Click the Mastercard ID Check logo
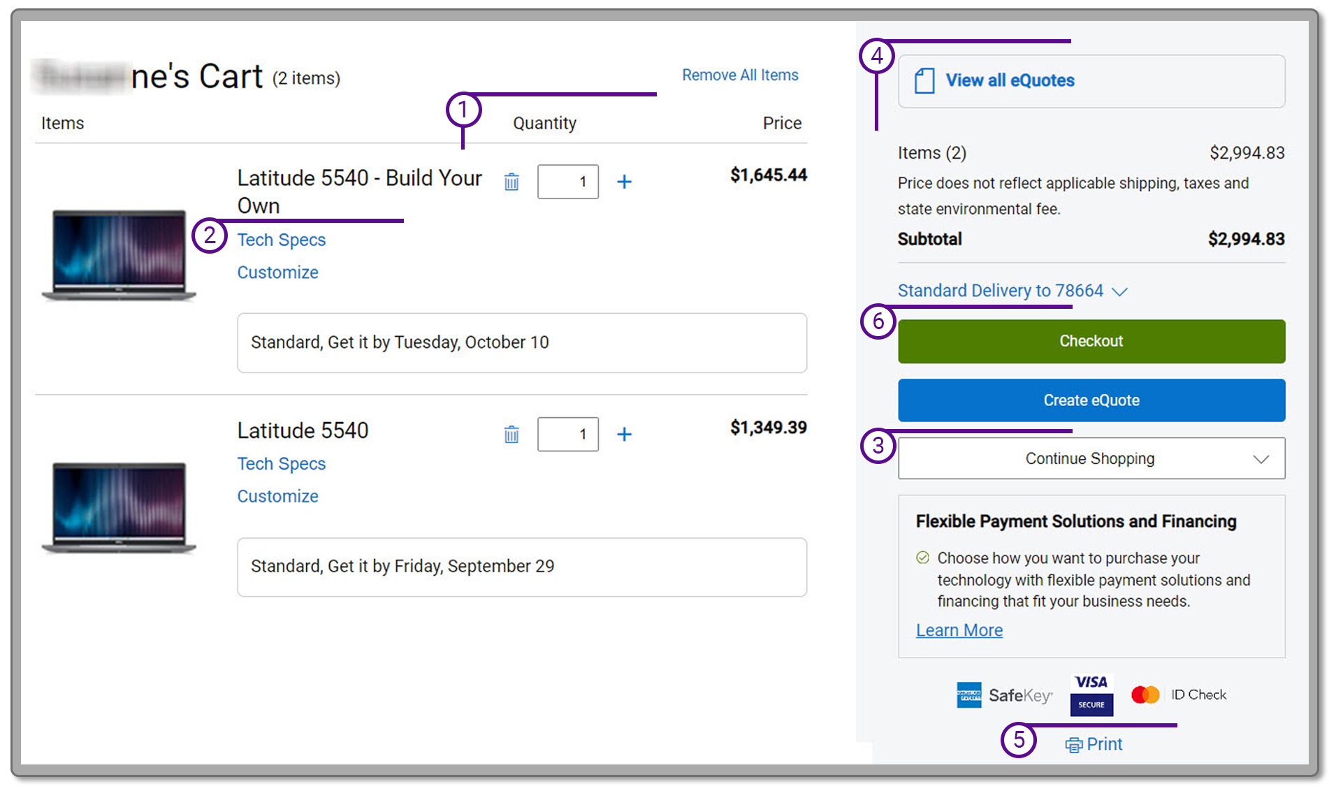This screenshot has width=1329, height=798. tap(1179, 695)
